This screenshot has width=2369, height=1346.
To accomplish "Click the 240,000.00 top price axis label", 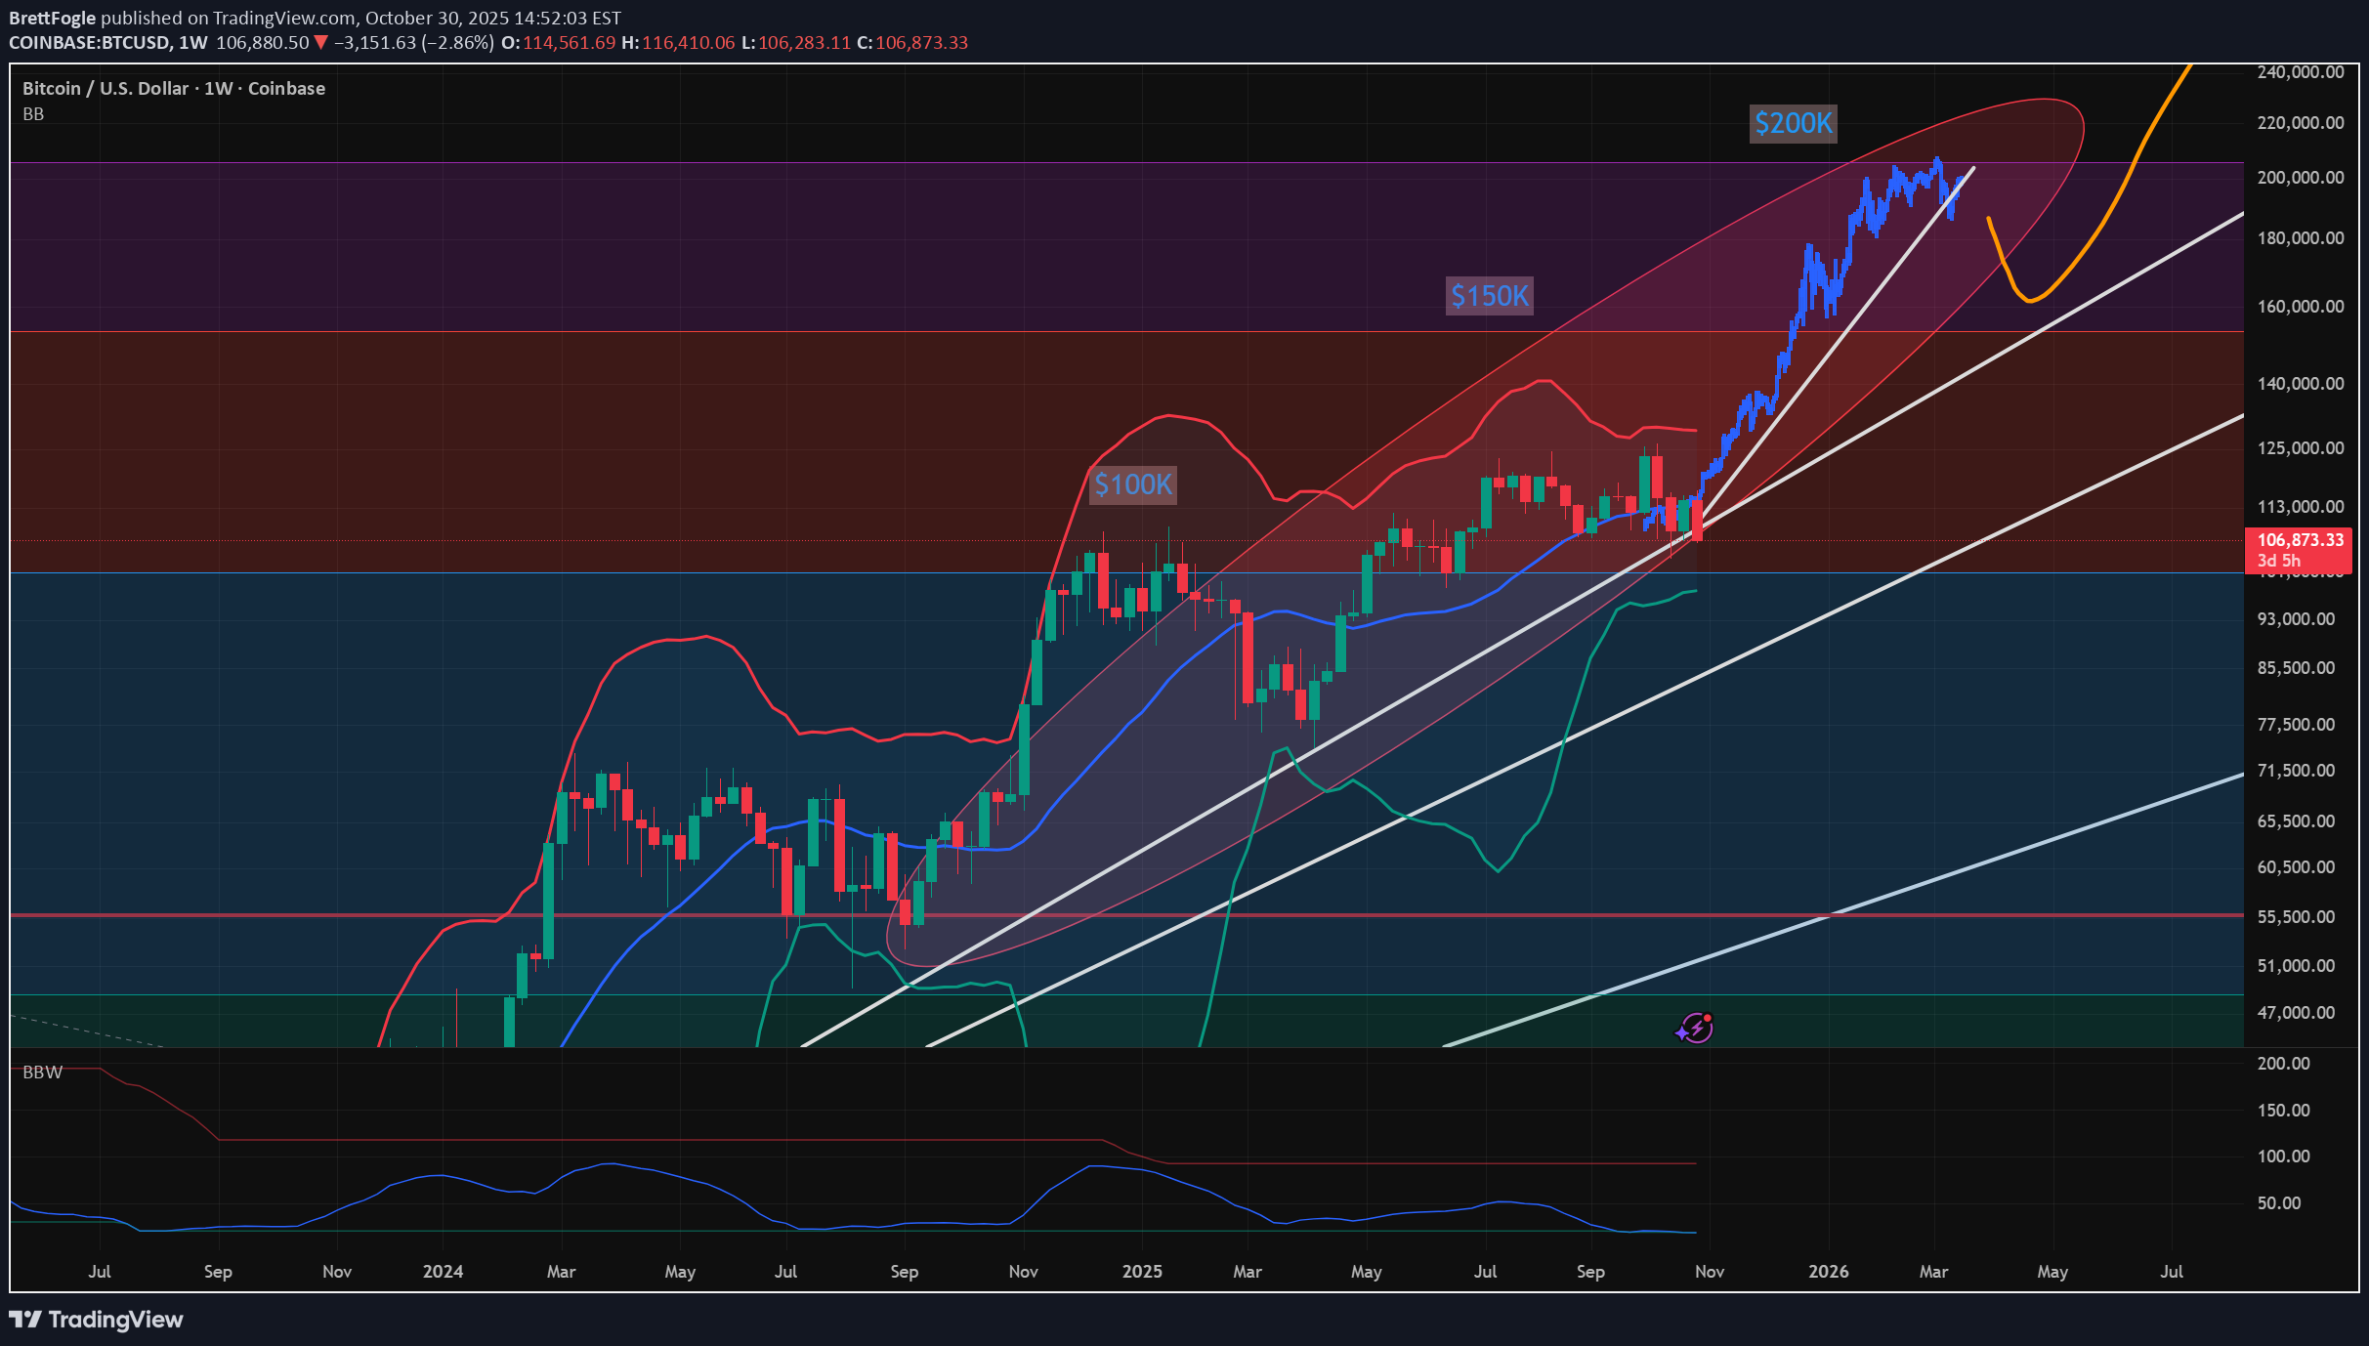I will tap(2300, 72).
